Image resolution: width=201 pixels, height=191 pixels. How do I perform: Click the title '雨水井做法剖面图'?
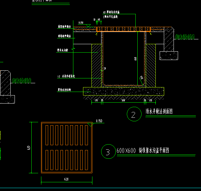click(x=159, y=111)
